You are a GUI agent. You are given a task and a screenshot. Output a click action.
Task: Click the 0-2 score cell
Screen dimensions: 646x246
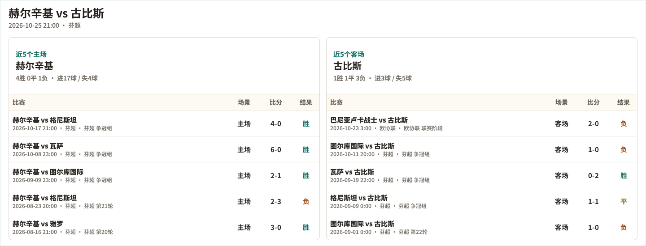click(x=594, y=175)
